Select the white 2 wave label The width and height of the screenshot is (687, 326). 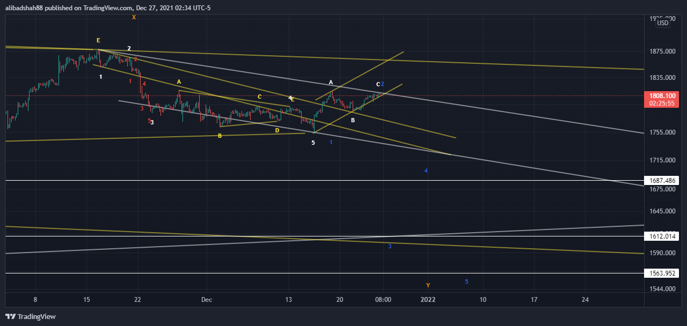click(x=129, y=48)
